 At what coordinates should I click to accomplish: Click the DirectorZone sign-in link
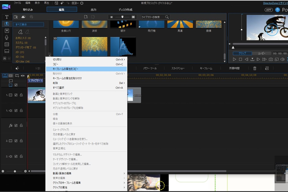click(275, 3)
